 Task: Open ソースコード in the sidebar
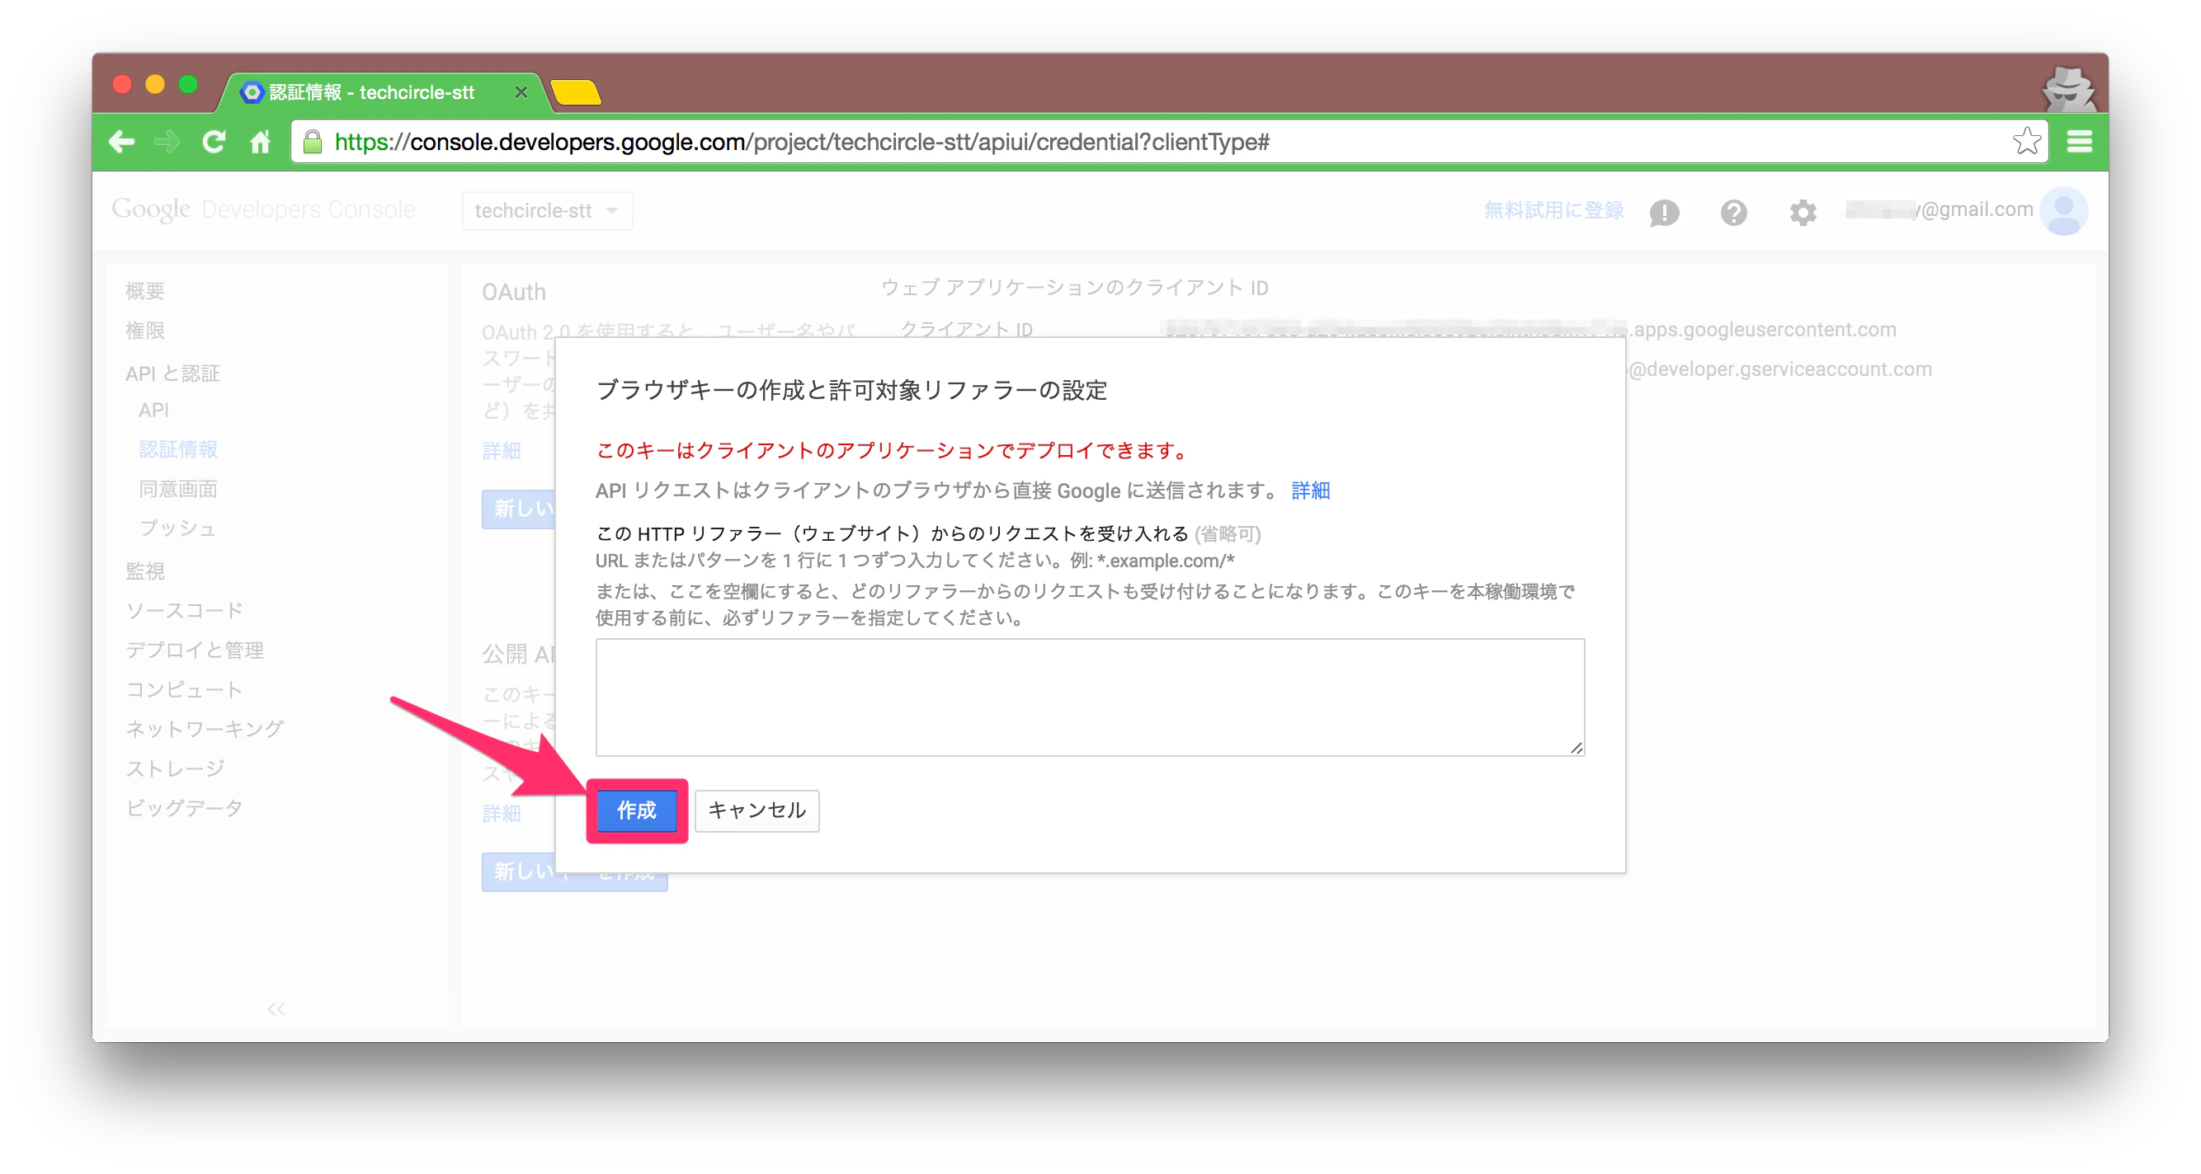[184, 612]
